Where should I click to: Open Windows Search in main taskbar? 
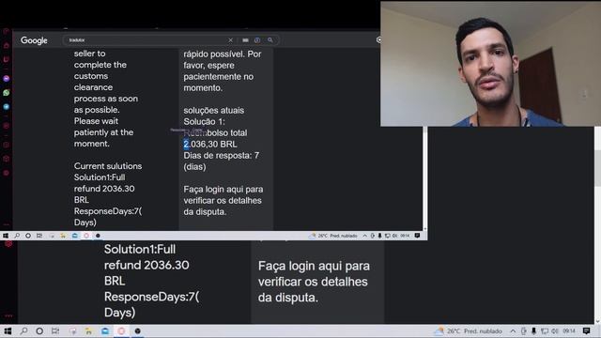[23, 331]
